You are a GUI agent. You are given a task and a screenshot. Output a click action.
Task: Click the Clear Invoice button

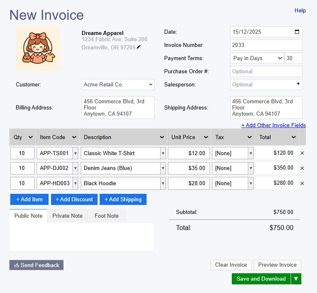tap(231, 265)
